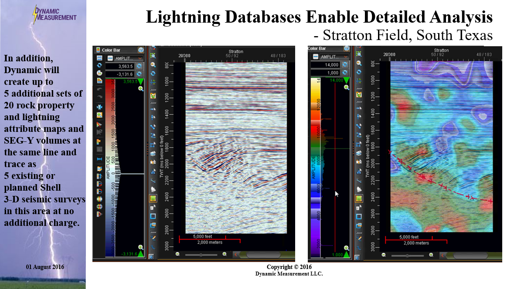The height and width of the screenshot is (289, 514).
Task: Click the greyed redo arrow in left Color Bar toolbar
Action: pyautogui.click(x=99, y=97)
